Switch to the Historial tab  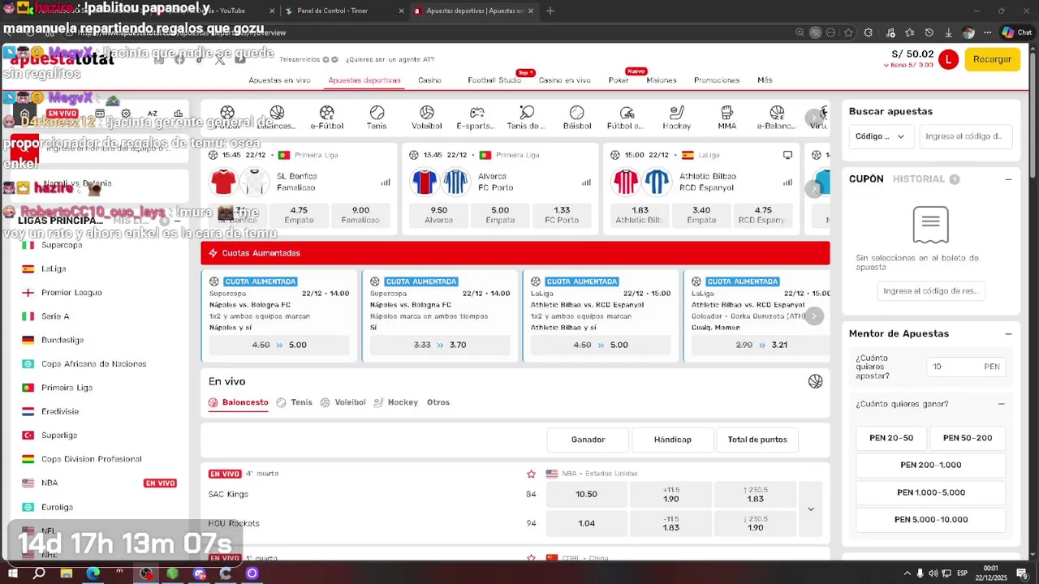tap(919, 179)
